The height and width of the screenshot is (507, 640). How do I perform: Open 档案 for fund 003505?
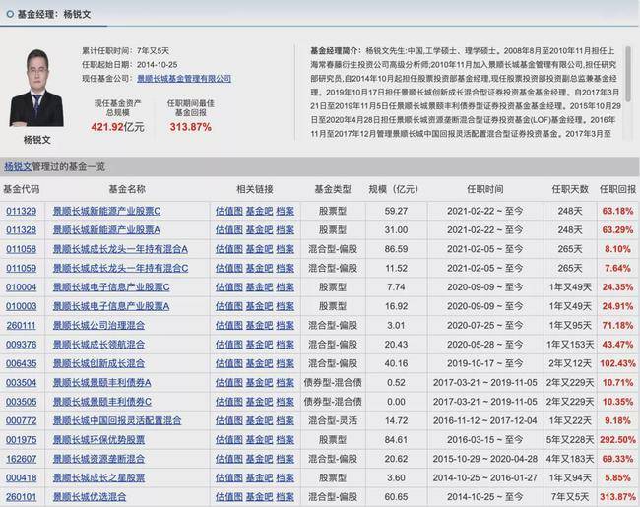285,402
